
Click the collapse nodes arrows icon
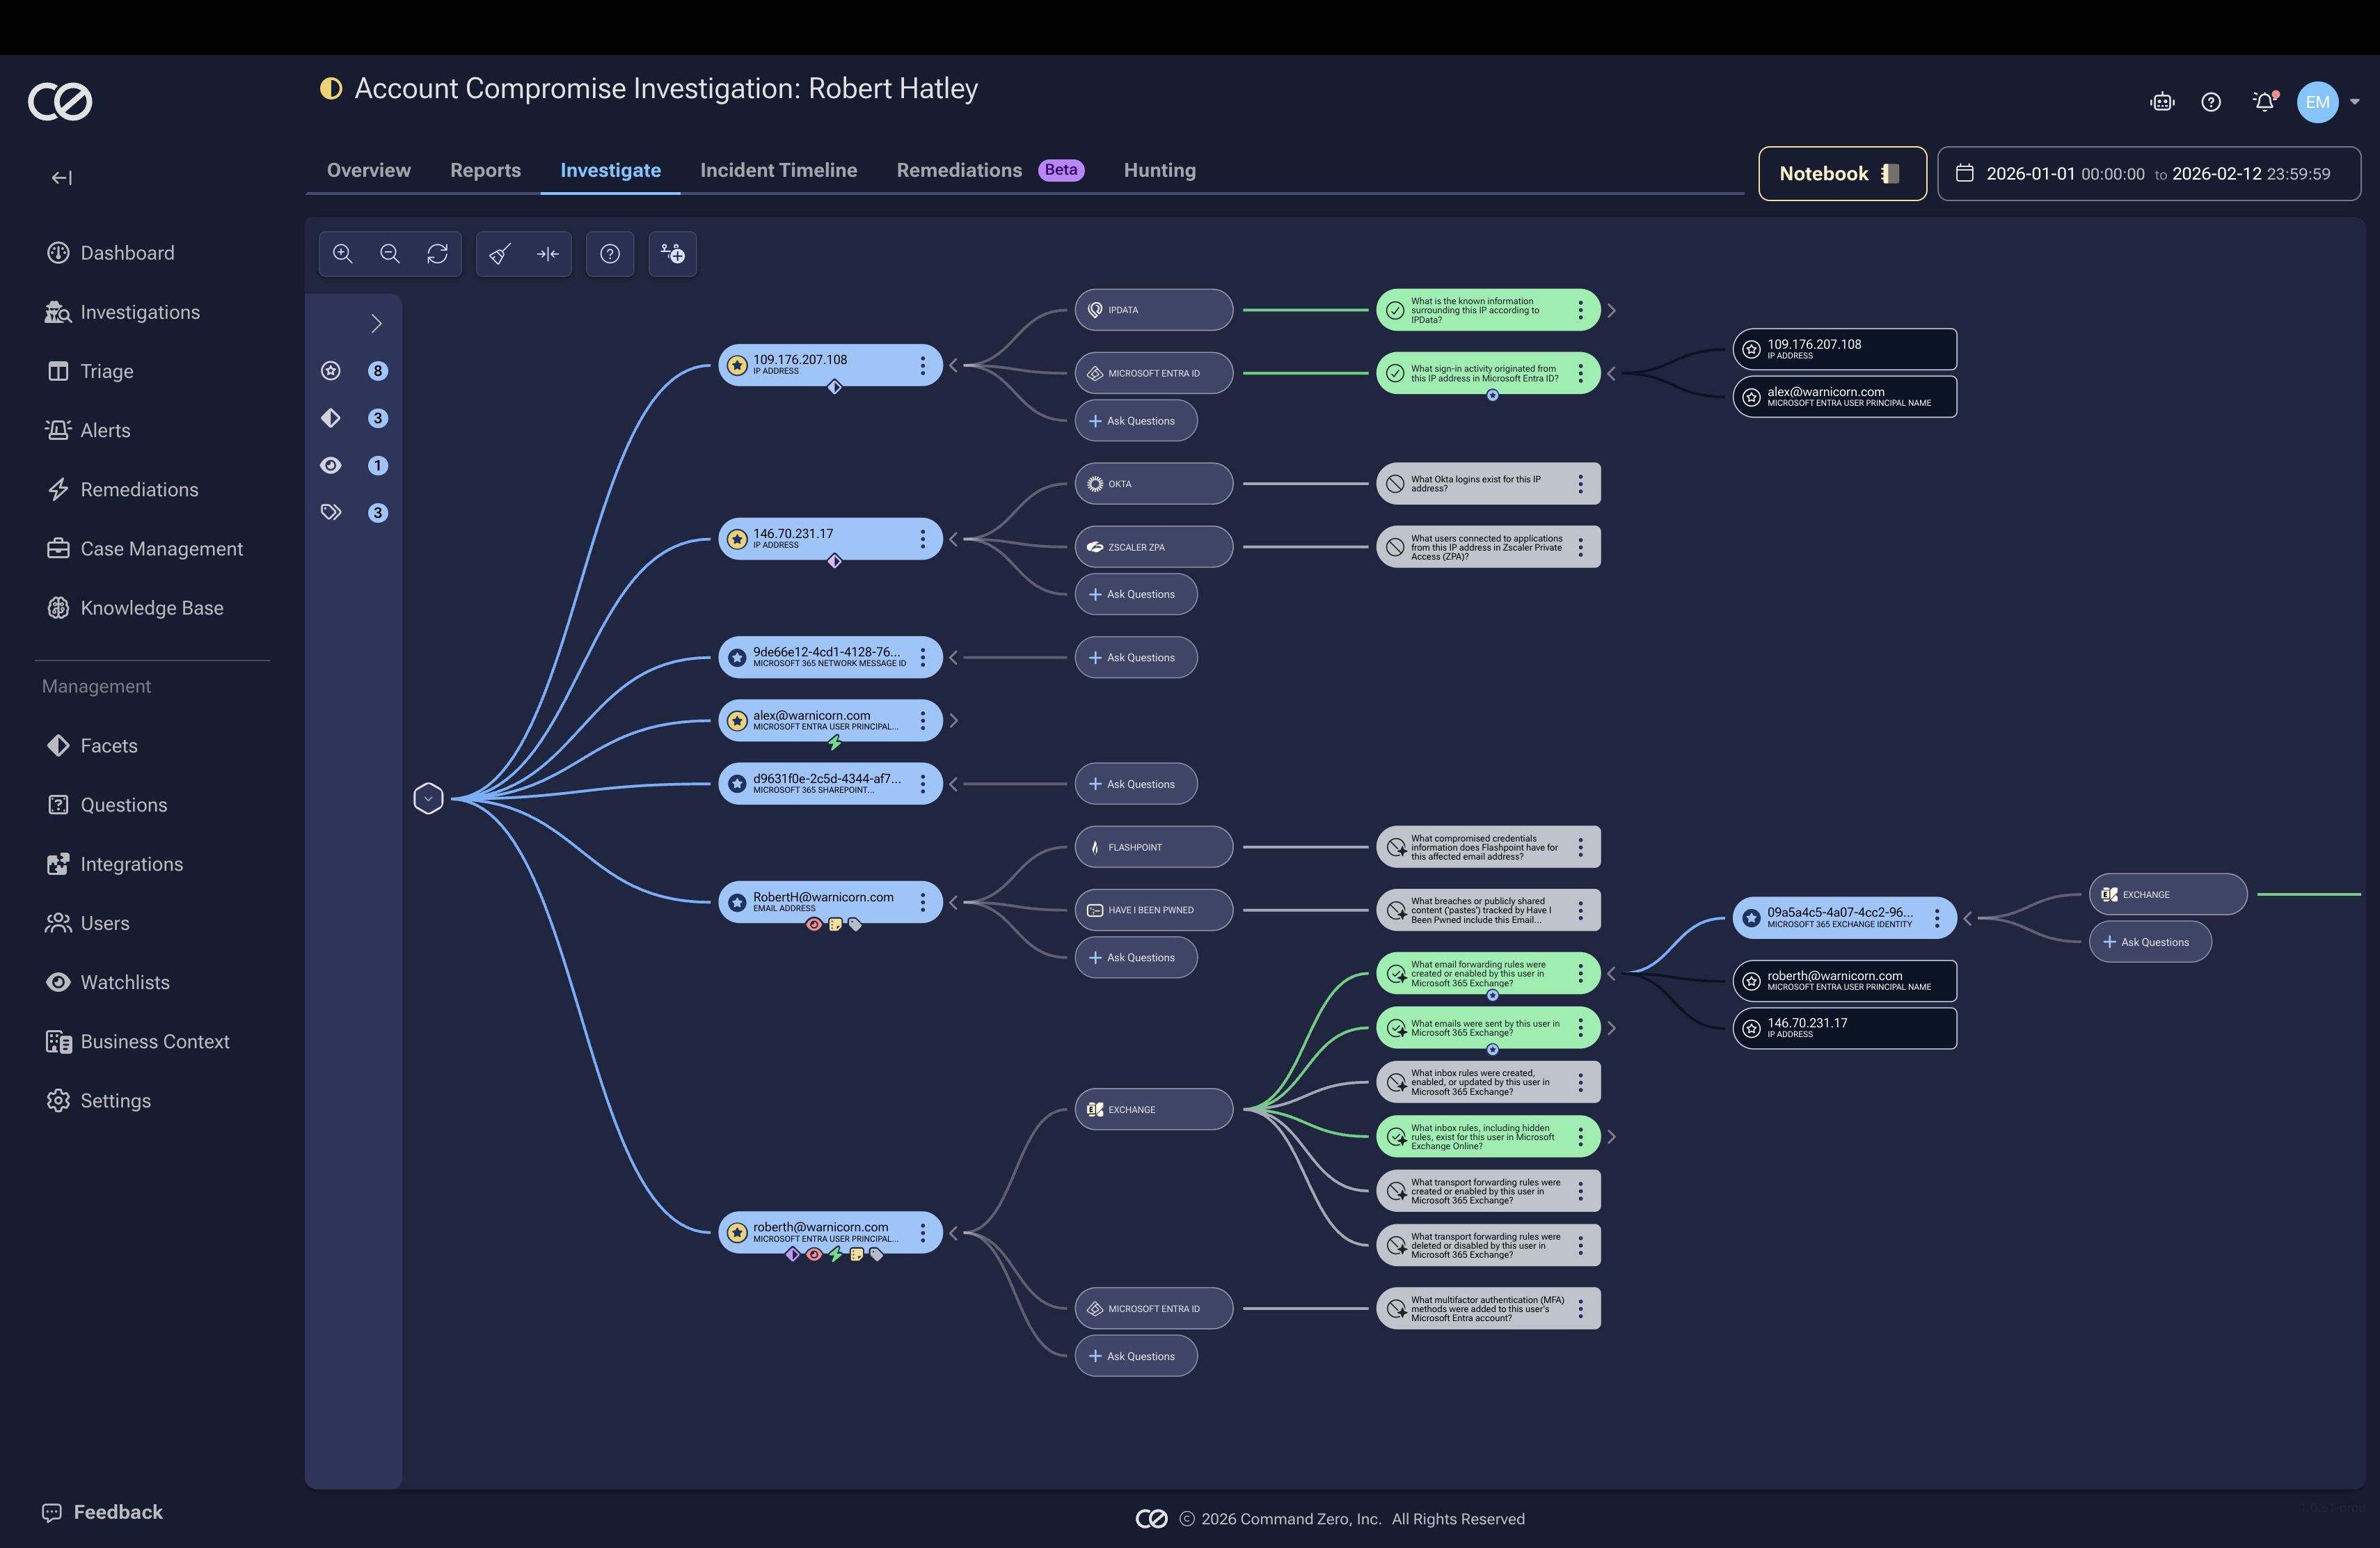pos(547,254)
